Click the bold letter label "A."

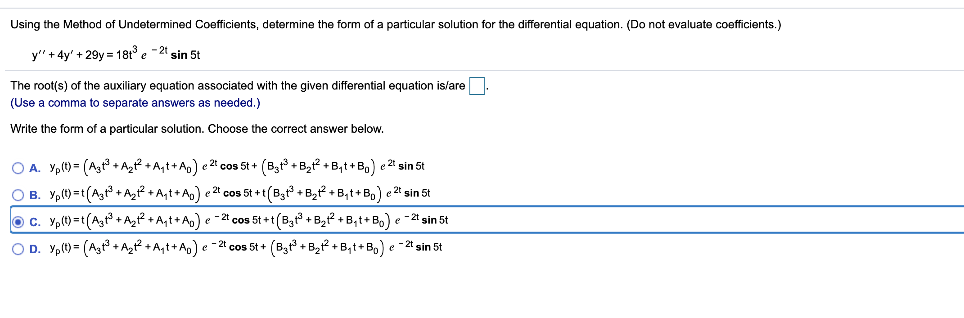(35, 168)
